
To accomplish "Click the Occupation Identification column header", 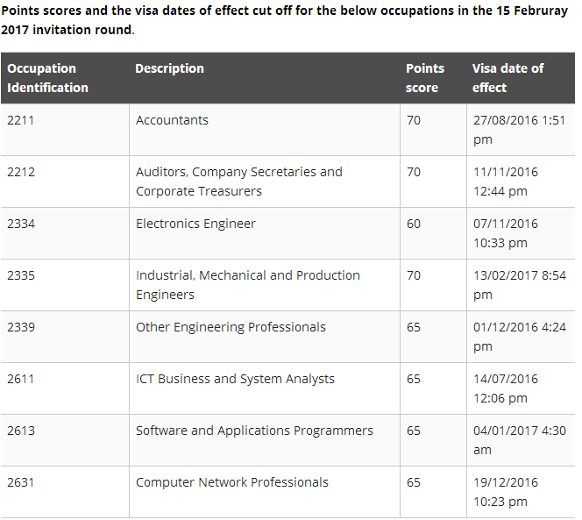I will tap(48, 78).
